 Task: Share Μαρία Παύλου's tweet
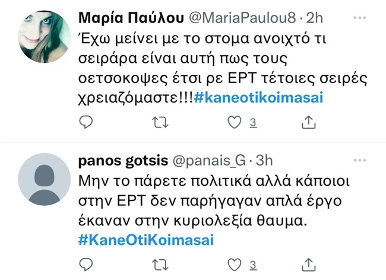309,122
